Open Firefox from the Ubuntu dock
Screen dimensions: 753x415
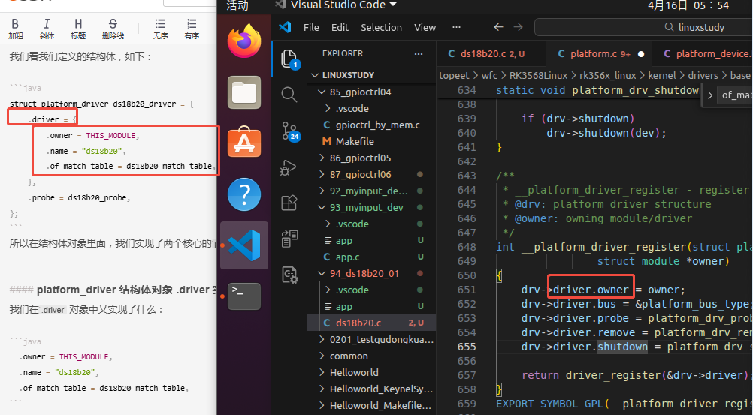tap(244, 41)
